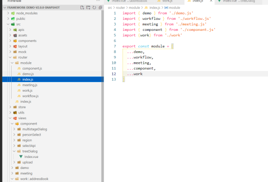Click the JS icon next to component.js

[19, 68]
